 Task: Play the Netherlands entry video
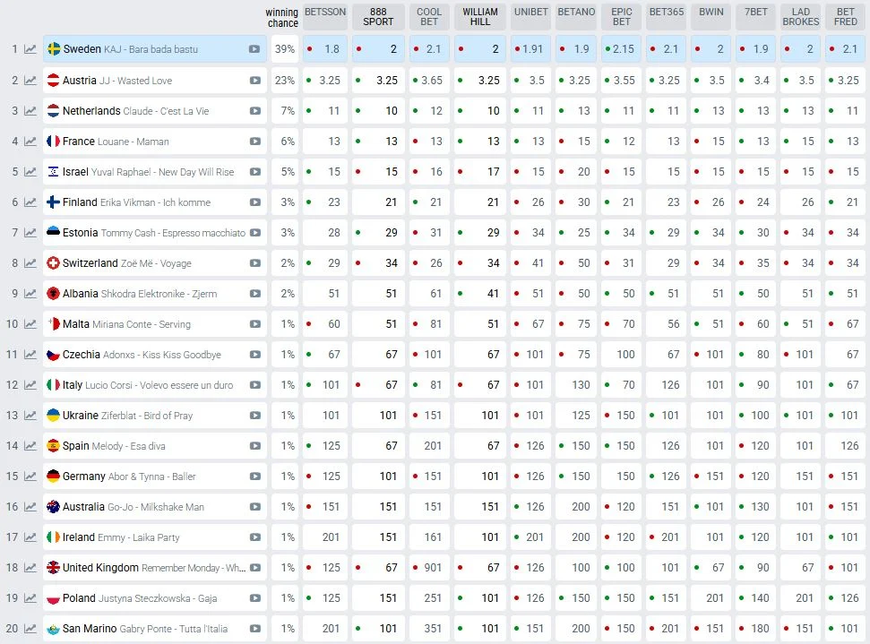pyautogui.click(x=255, y=111)
